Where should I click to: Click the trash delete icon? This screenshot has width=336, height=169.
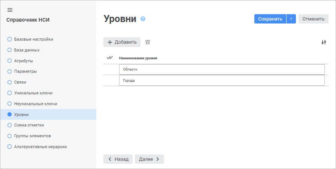148,42
